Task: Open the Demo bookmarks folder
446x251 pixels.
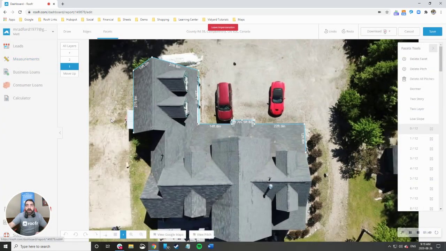Action: pyautogui.click(x=141, y=20)
